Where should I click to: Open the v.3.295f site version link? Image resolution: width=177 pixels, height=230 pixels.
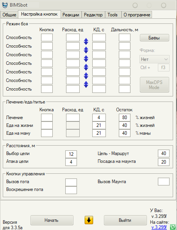coord(159,227)
